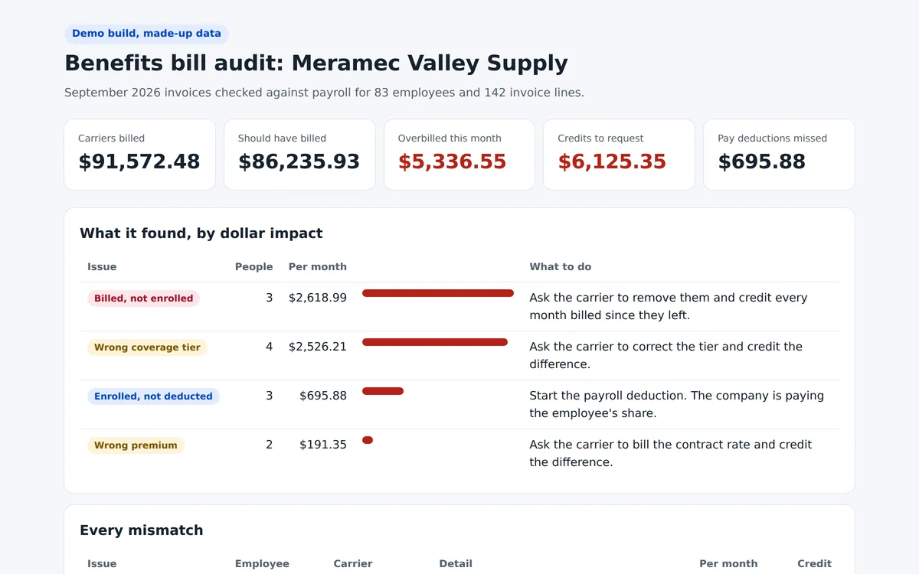The image size is (919, 574).
Task: Click the red bar for Enrolled, not deducted
Action: tap(383, 391)
